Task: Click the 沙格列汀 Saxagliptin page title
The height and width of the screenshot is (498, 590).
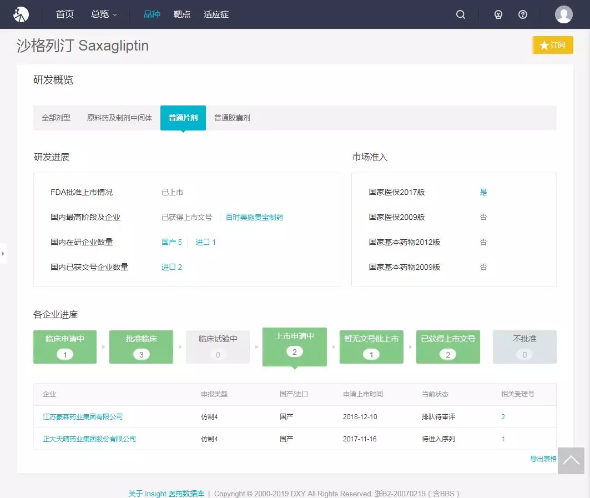Action: tap(82, 46)
